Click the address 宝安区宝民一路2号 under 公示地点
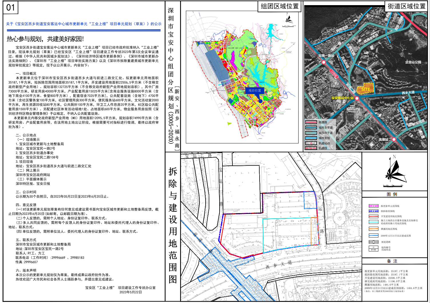This screenshot has height=303, width=430. (x=35, y=149)
